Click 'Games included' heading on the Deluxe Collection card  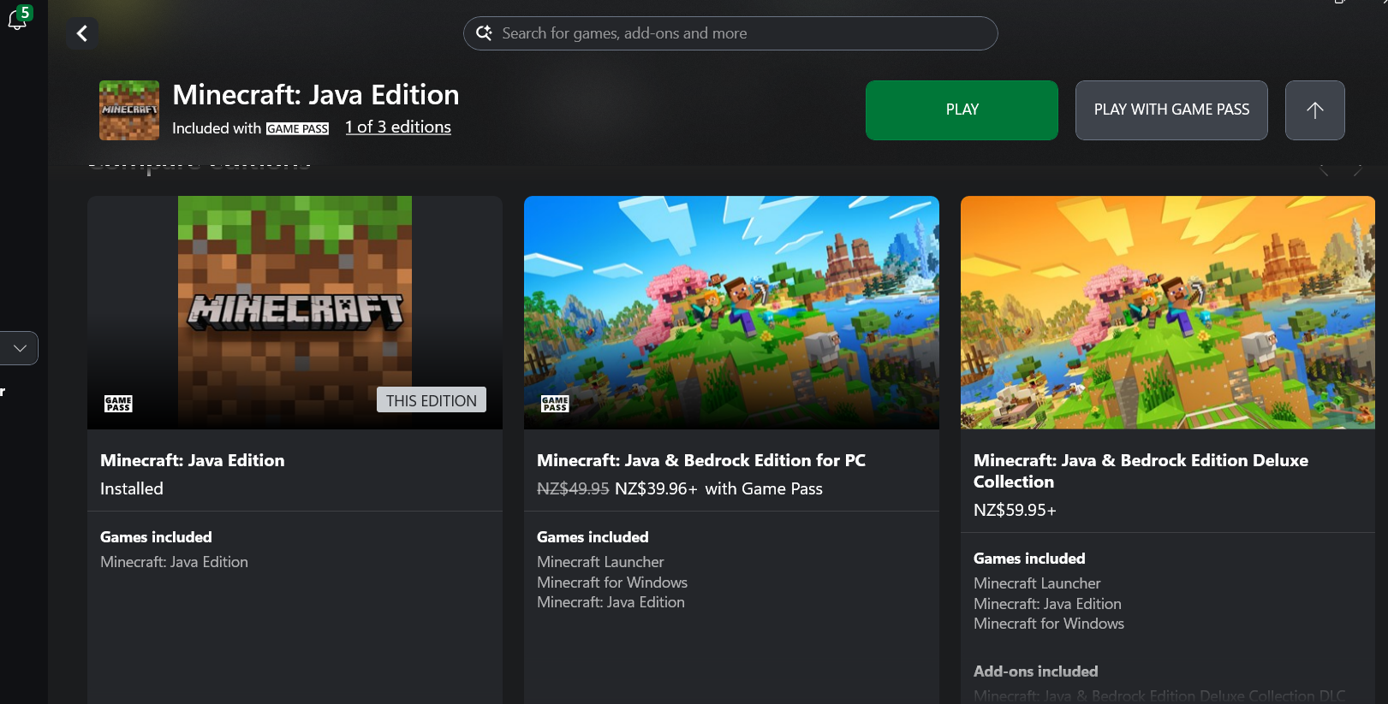point(1029,559)
